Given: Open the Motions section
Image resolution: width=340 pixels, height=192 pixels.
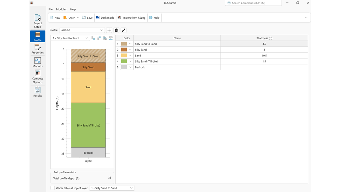Looking at the screenshot, I should point(37,62).
